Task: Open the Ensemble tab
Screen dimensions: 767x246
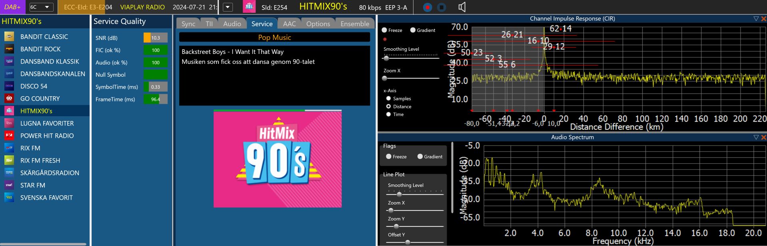Action: [355, 24]
